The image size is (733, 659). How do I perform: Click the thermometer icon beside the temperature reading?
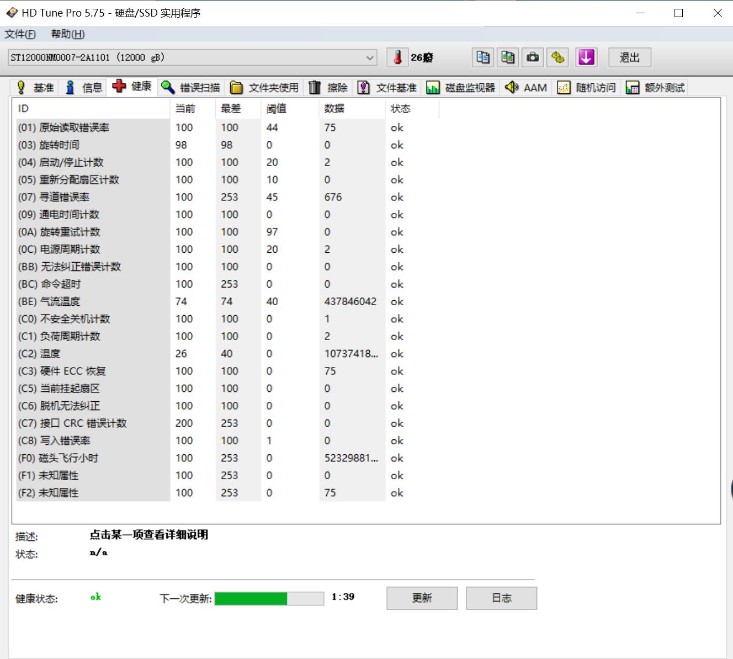point(397,56)
